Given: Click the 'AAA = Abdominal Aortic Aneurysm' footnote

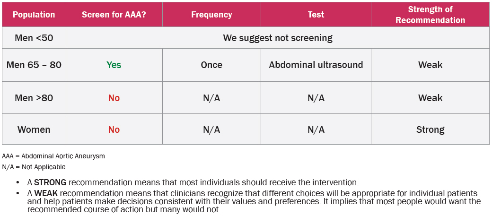Looking at the screenshot, I should (53, 156).
